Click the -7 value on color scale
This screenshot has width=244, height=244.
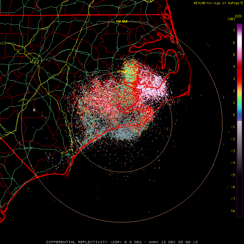point(233,199)
